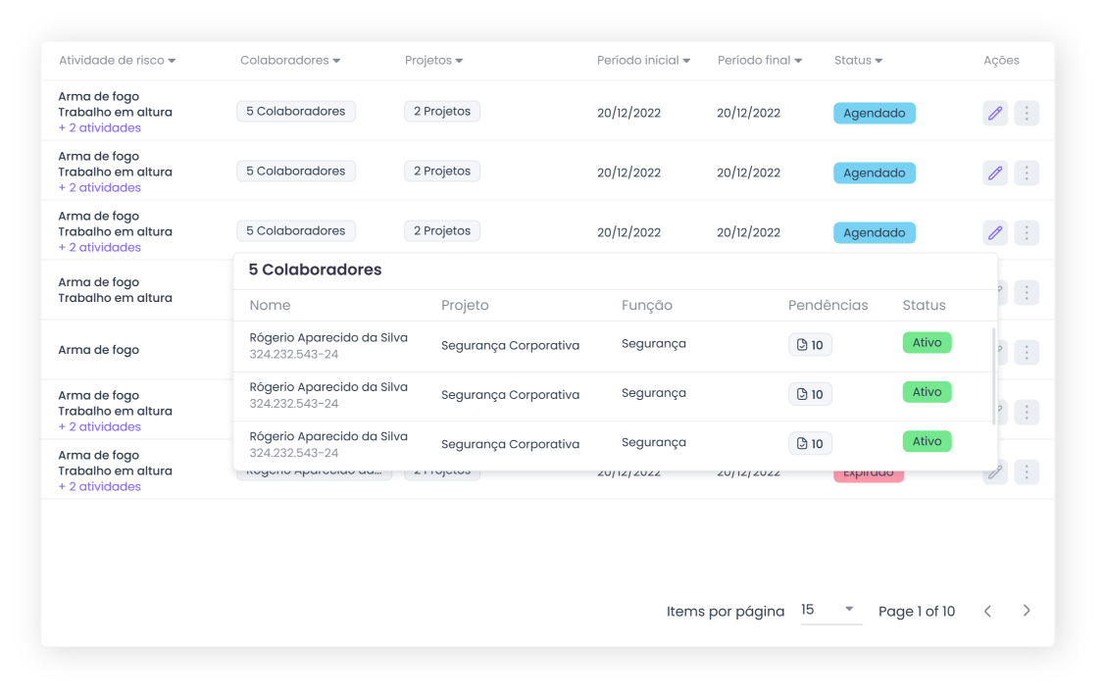Click the Agendado status badge in second row
The image size is (1104, 695).
click(874, 174)
